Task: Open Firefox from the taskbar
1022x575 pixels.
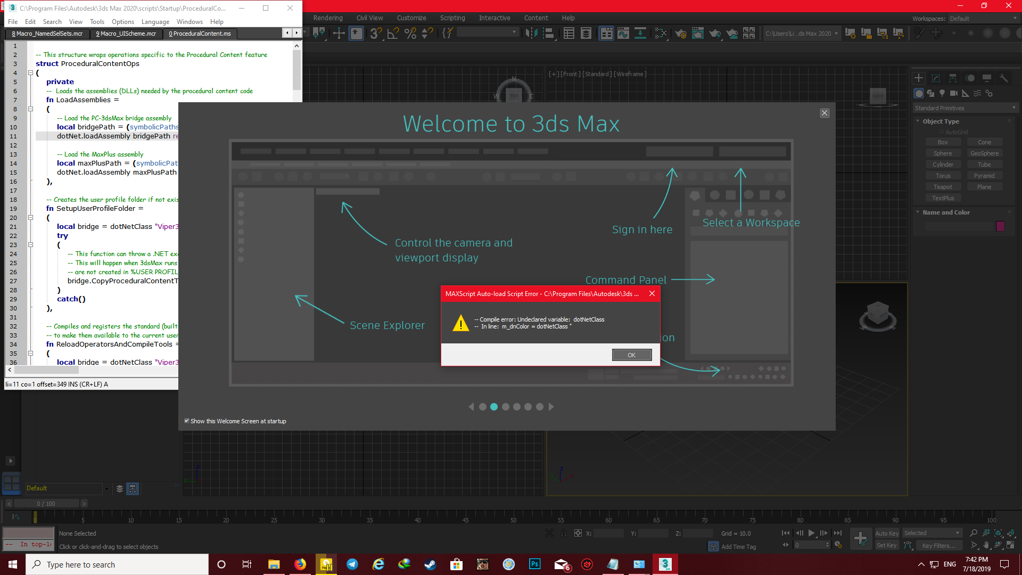Action: (x=300, y=564)
